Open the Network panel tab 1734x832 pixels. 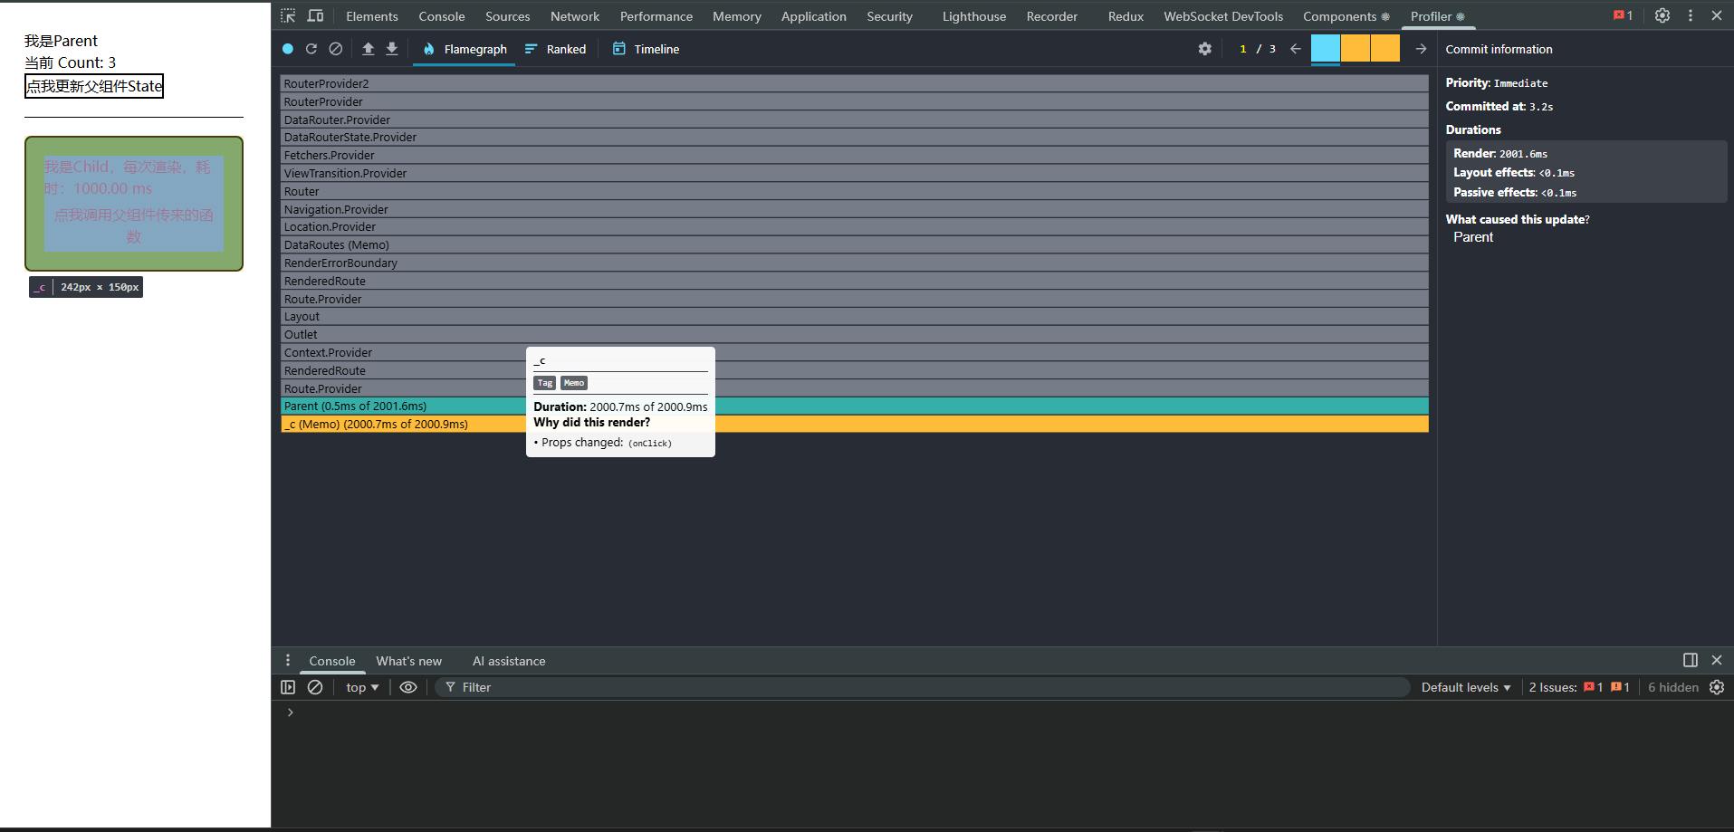click(574, 16)
